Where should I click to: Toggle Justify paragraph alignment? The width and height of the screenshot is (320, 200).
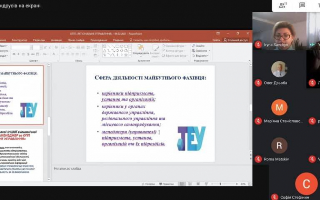[77, 54]
